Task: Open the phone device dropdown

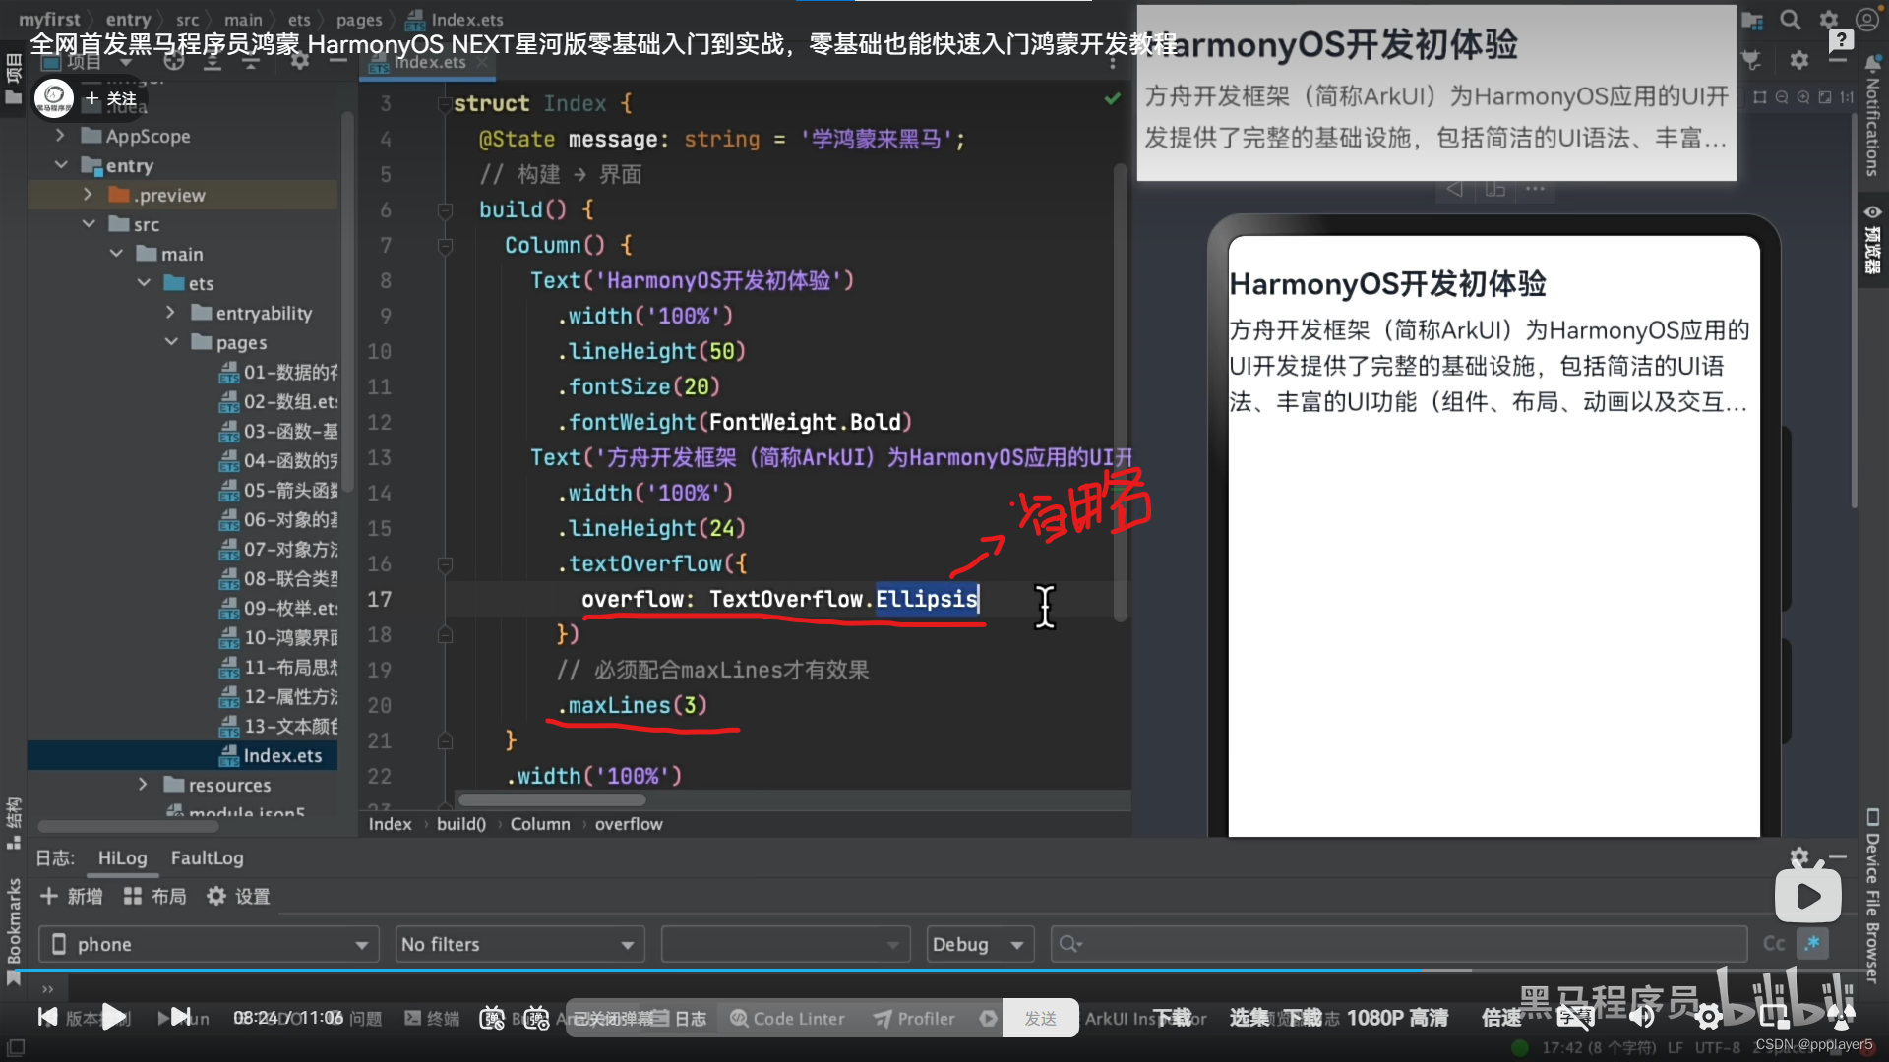Action: point(209,944)
